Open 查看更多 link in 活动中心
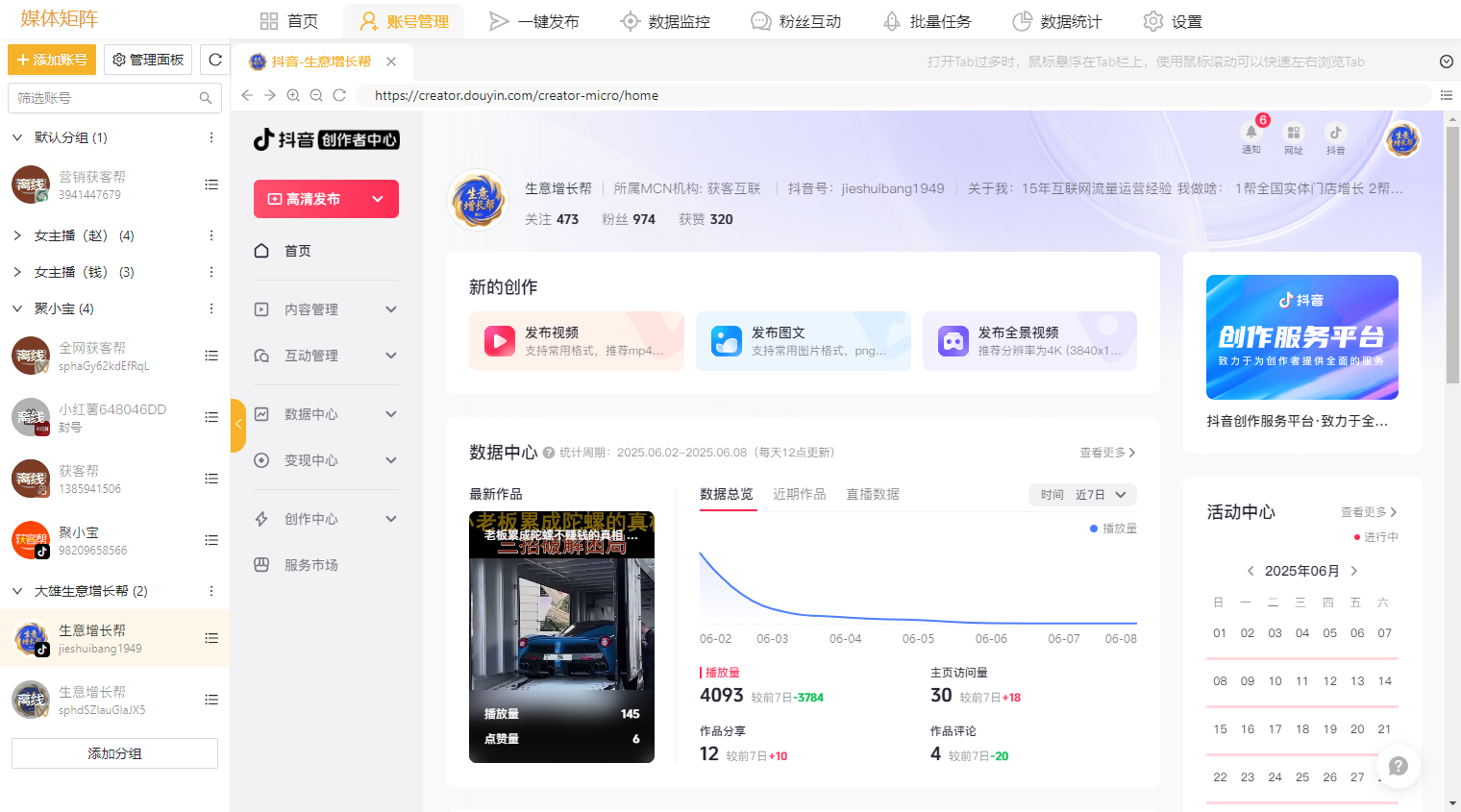This screenshot has width=1461, height=812. (1369, 512)
